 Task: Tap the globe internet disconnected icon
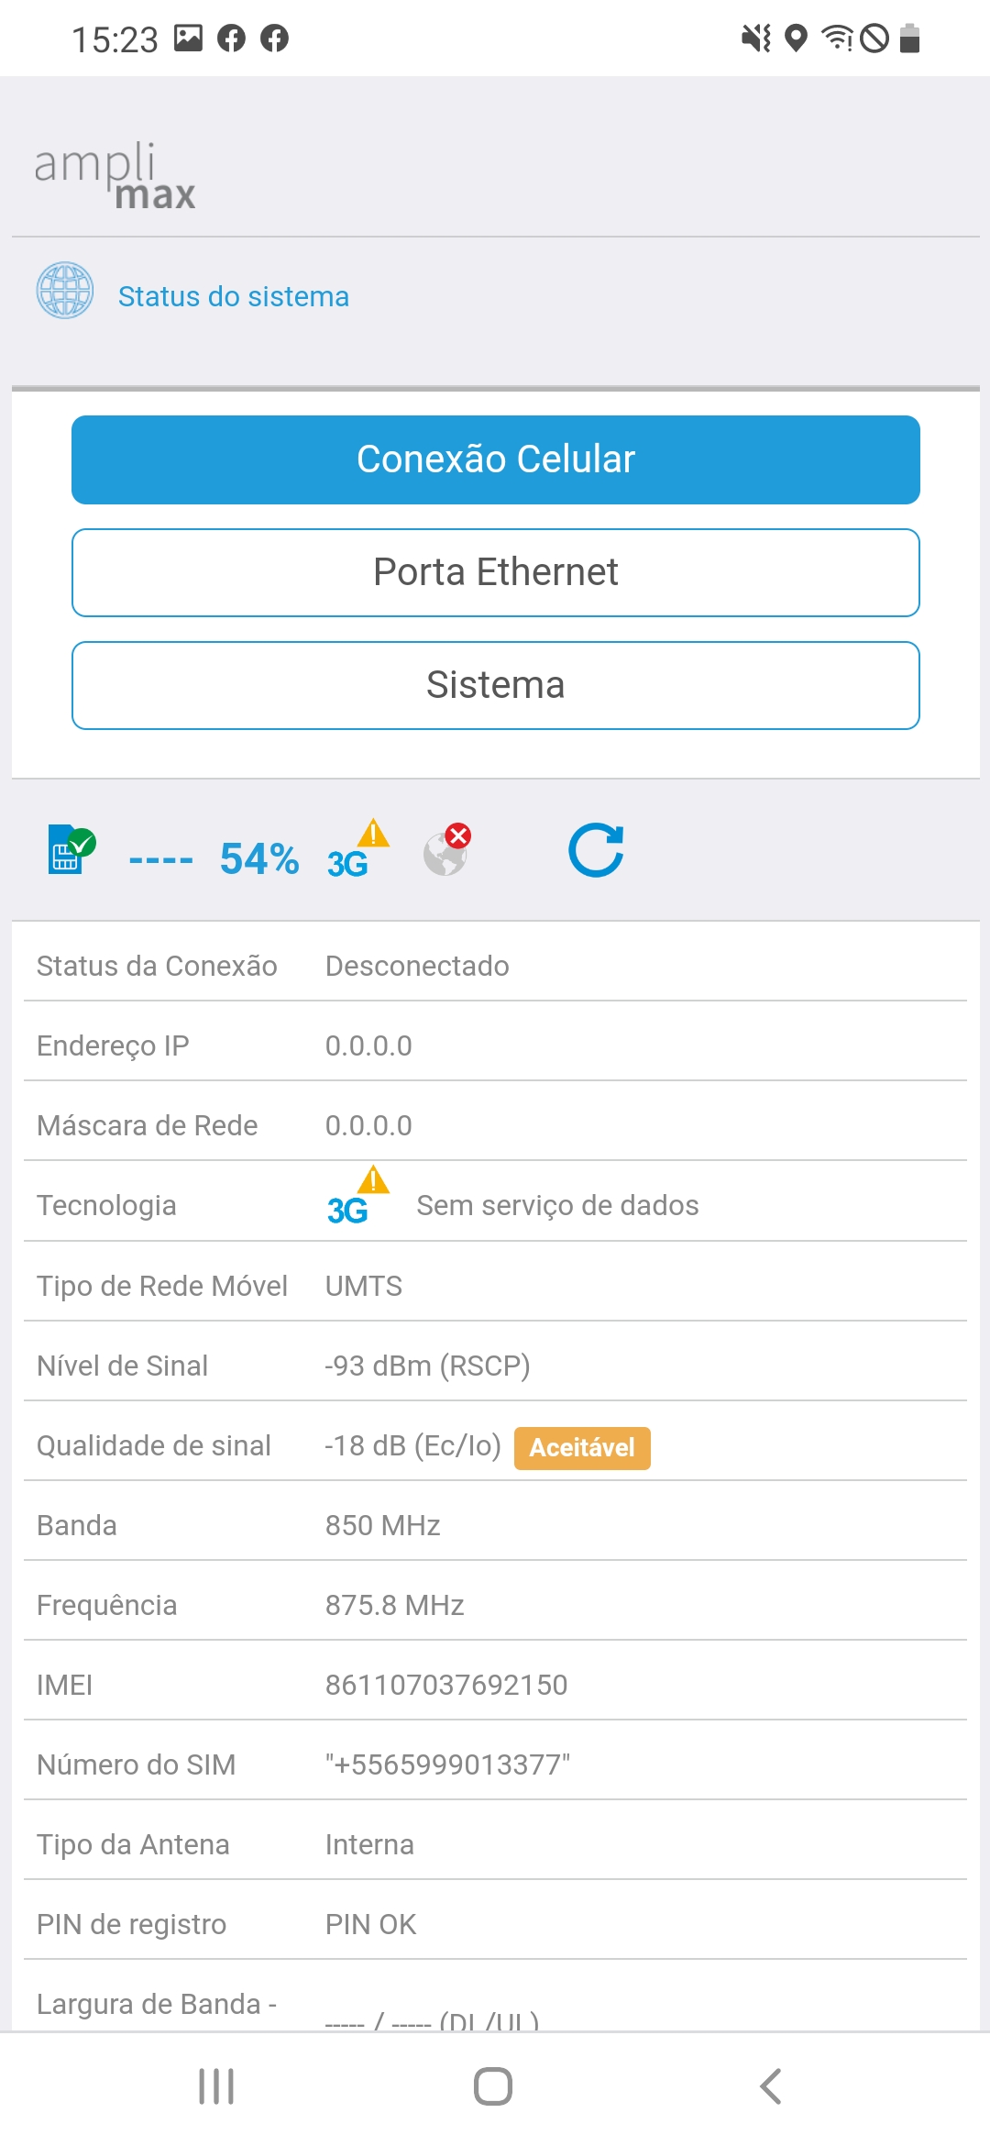[446, 850]
